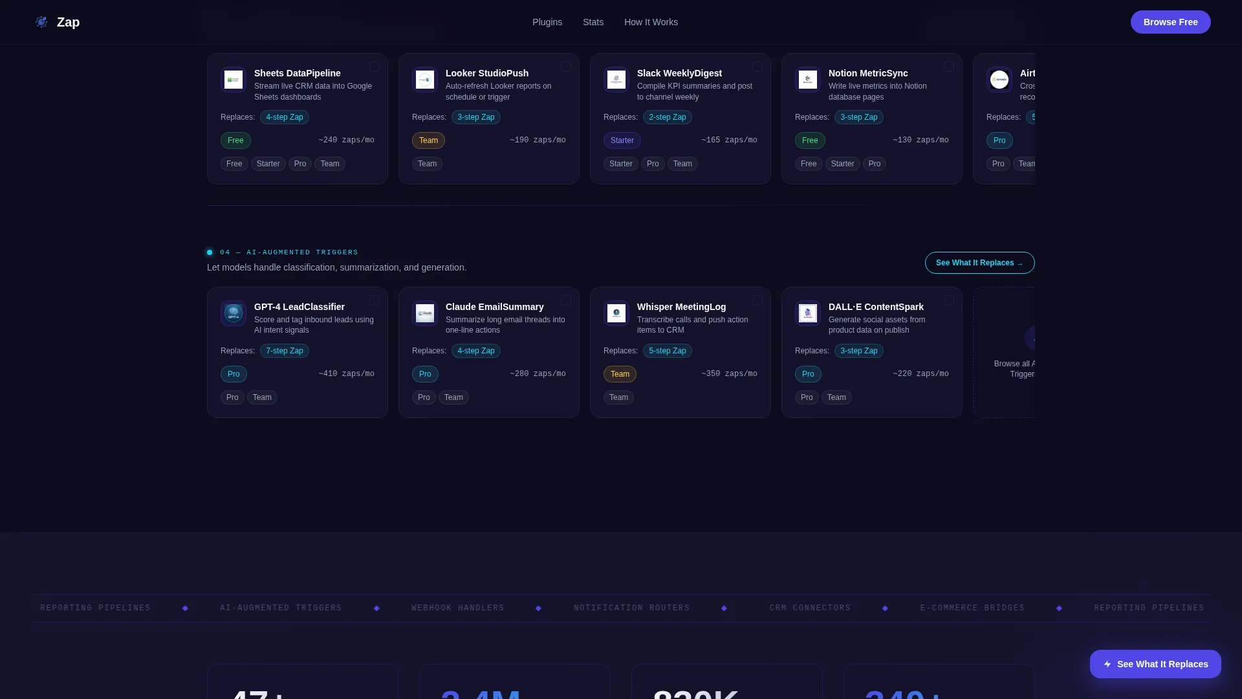Screen dimensions: 1242x699
Task: Click the Notion MetricSync title
Action: pos(868,73)
